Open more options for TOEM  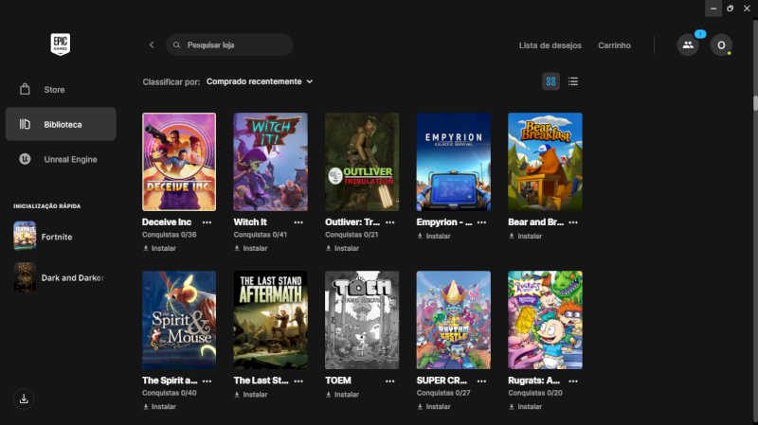coord(390,381)
